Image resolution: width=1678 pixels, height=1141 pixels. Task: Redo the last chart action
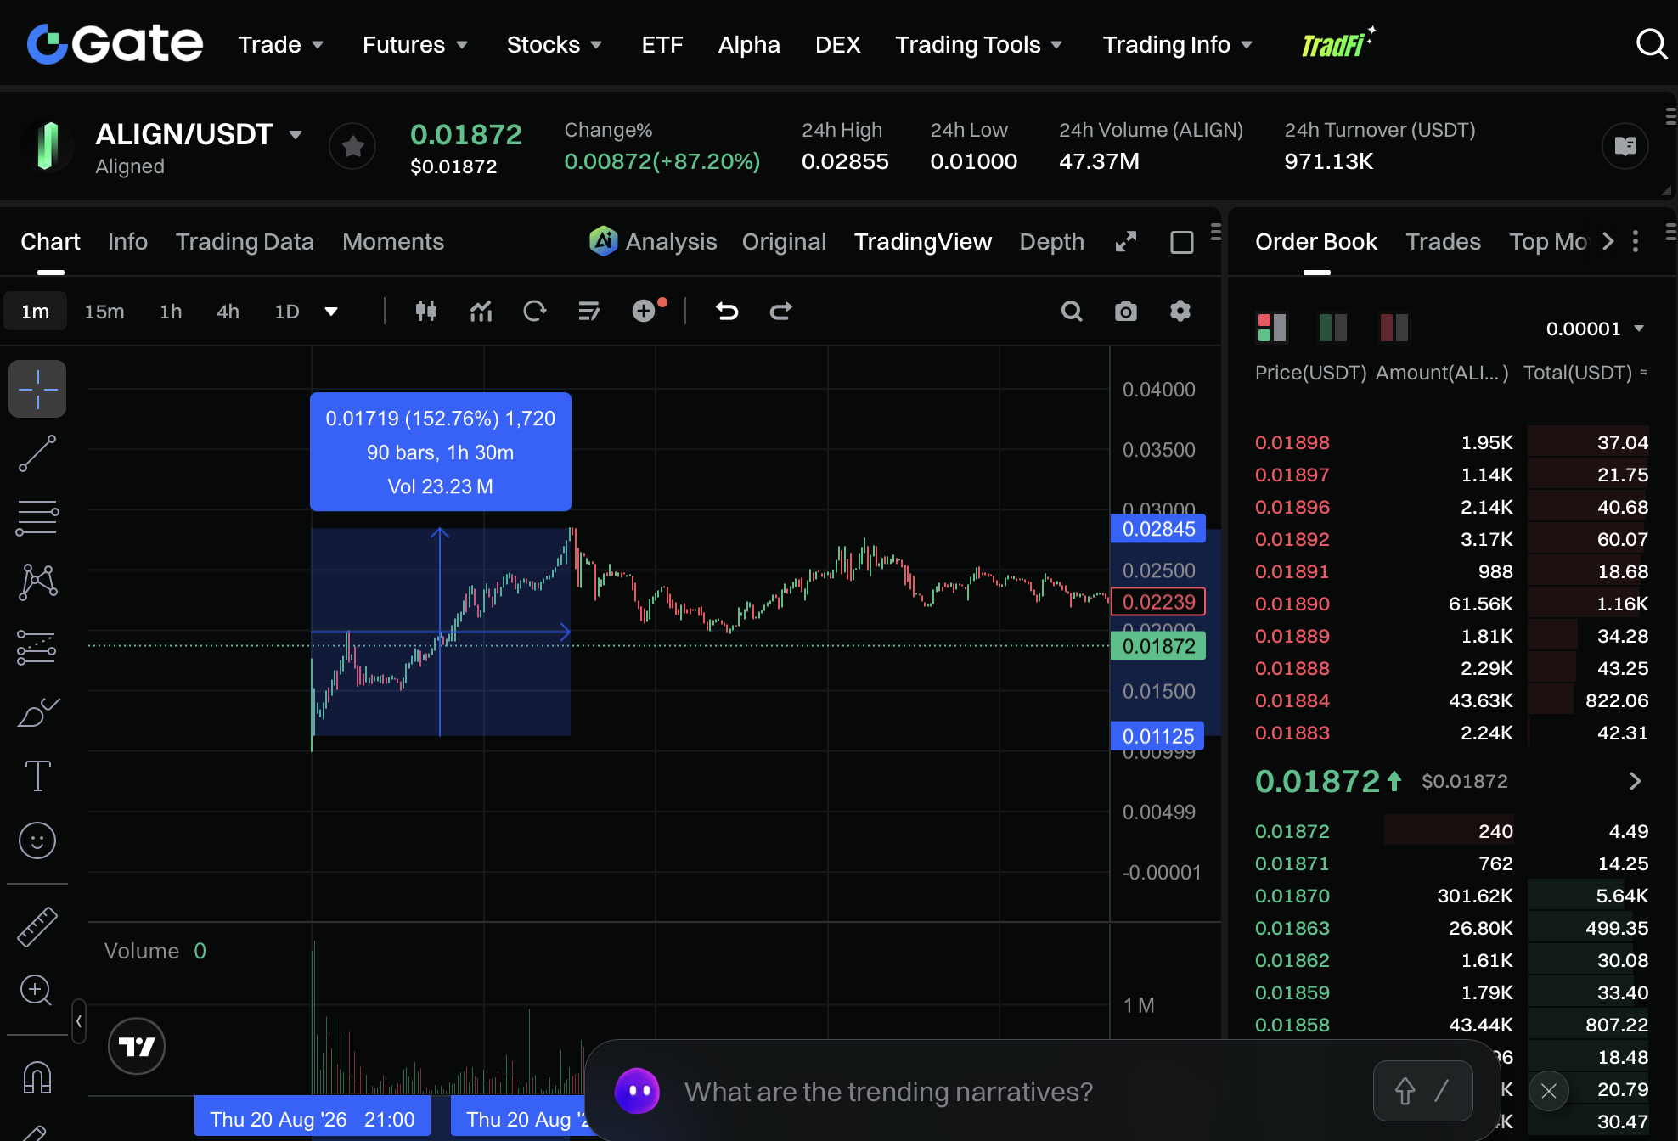pyautogui.click(x=781, y=312)
